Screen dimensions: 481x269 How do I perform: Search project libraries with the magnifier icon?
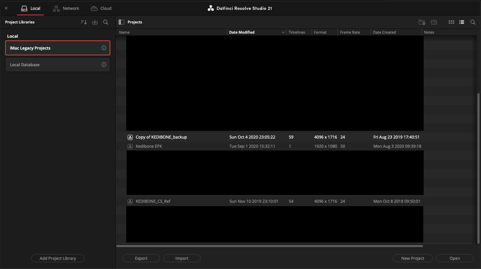(x=106, y=22)
